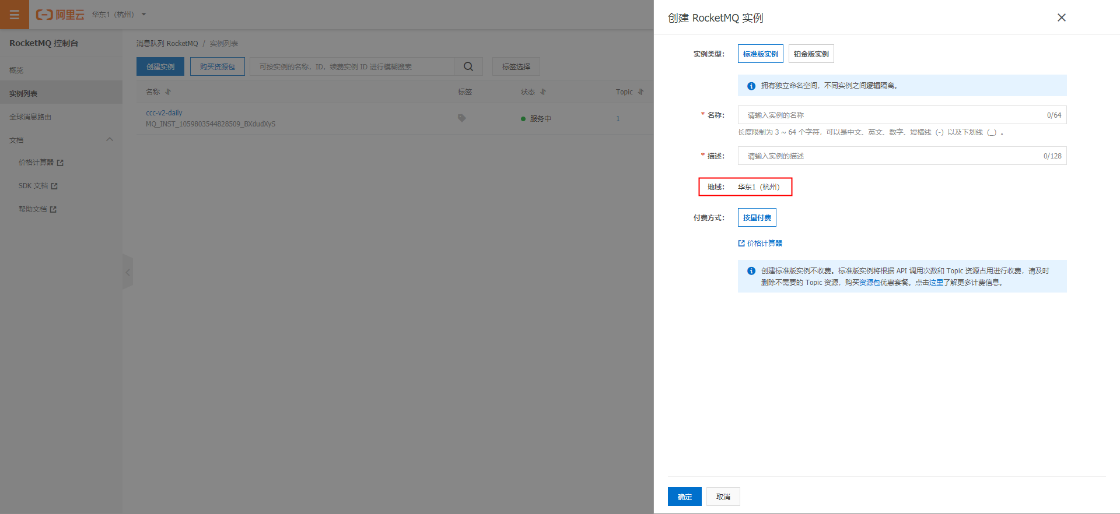Open SDK 文档 link in sidebar
This screenshot has width=1120, height=514.
tap(33, 186)
